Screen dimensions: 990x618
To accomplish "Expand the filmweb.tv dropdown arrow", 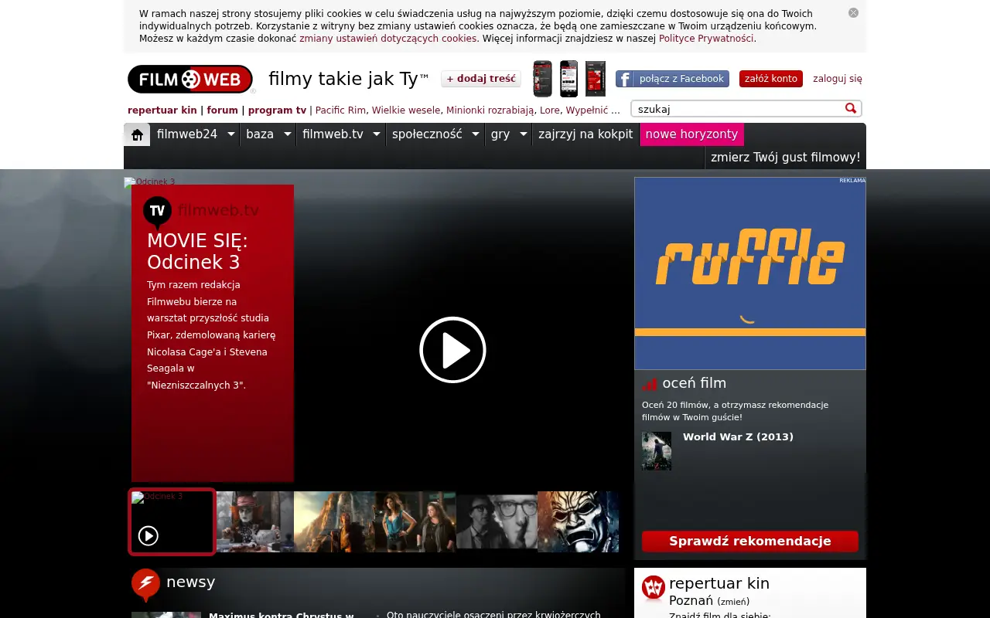I will 377,134.
